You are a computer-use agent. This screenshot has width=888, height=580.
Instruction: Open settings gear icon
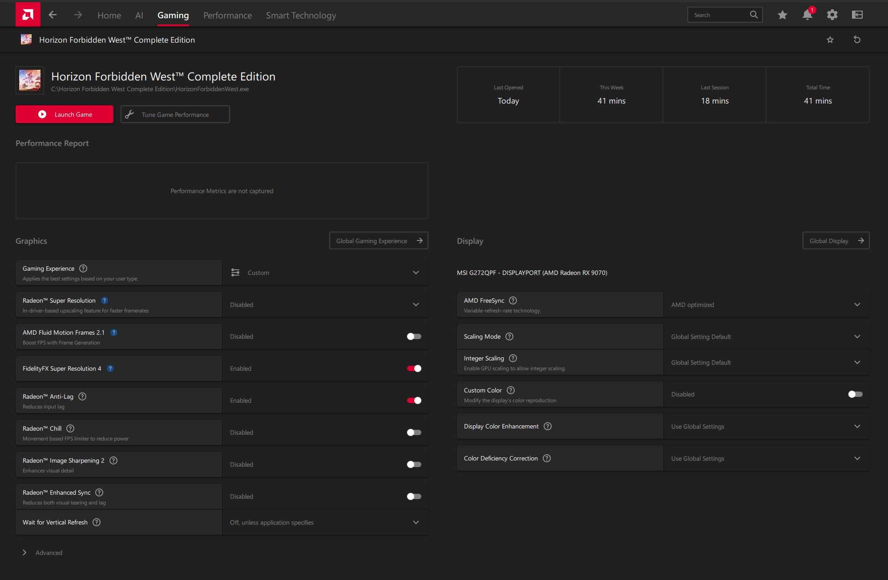(832, 15)
